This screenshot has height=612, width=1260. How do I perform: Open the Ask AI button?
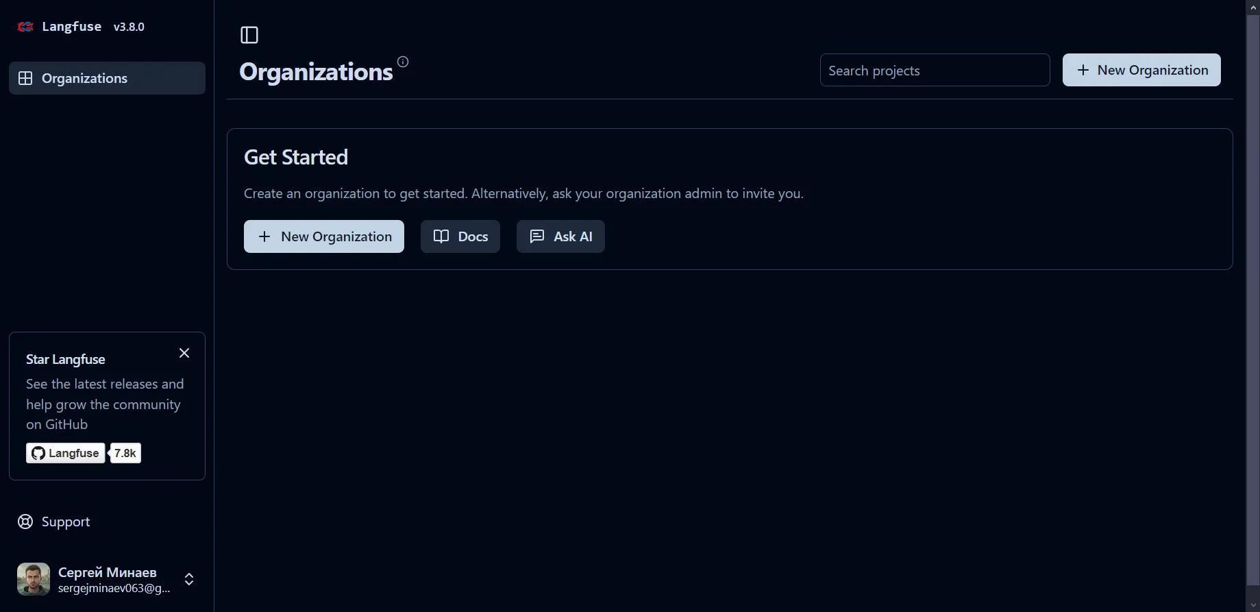(560, 236)
